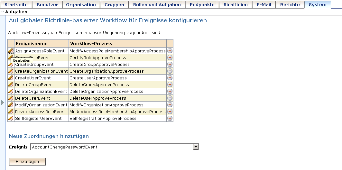
Task: Remove the CreateOrganizationEvent mapping
Action: click(170, 71)
